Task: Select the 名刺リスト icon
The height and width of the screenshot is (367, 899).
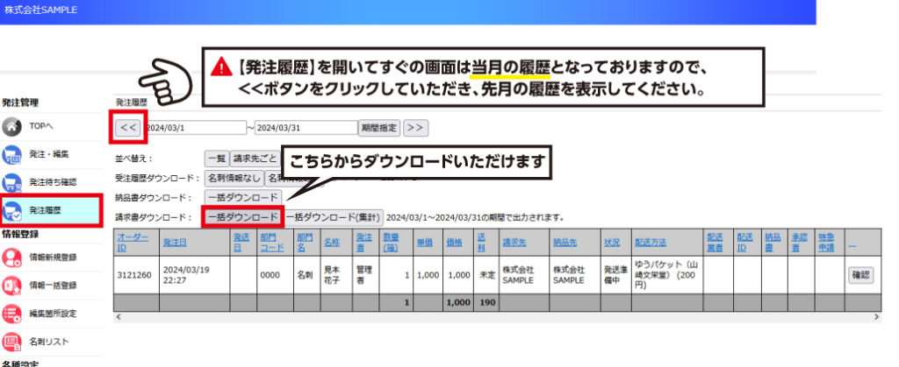Action: point(12,342)
